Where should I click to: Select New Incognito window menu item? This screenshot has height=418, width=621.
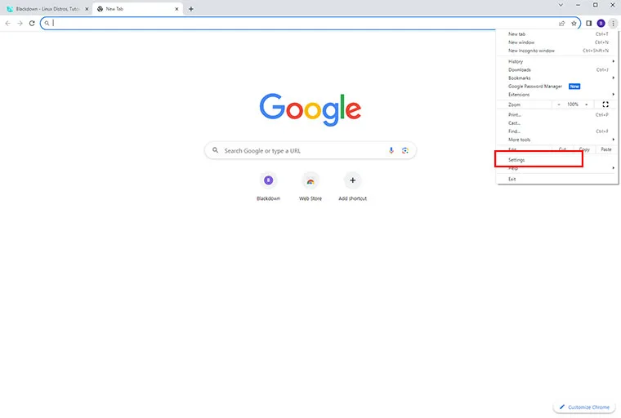[531, 51]
